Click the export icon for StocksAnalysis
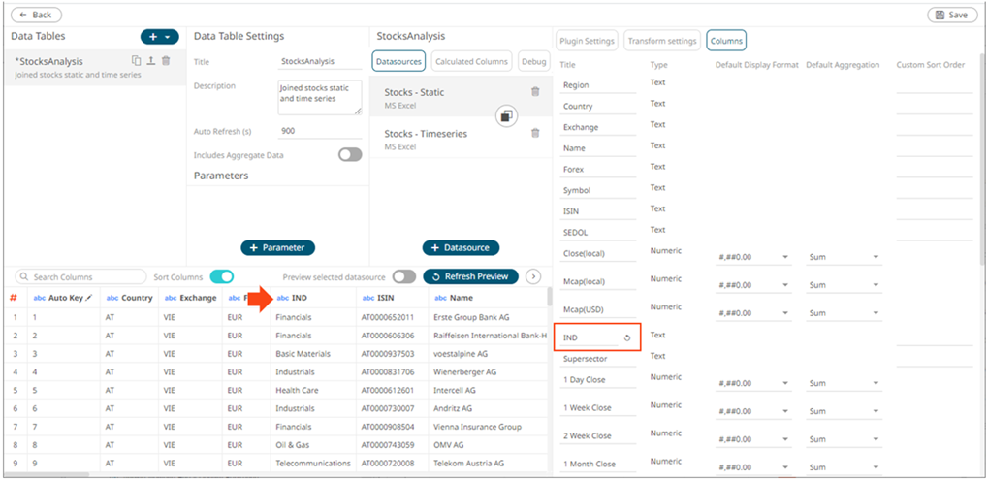Screen dimensions: 988x481 (150, 61)
